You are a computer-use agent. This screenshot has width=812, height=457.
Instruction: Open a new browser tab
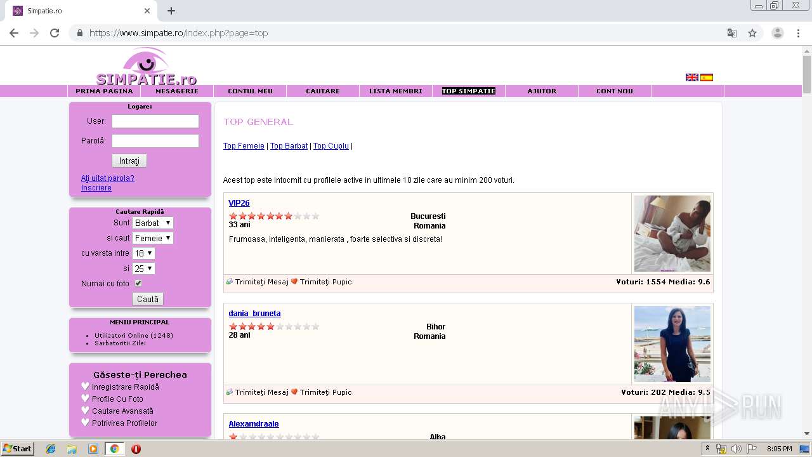(x=171, y=11)
